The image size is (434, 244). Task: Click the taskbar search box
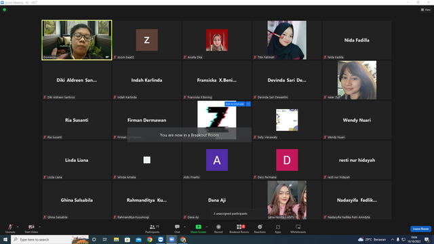pos(50,239)
